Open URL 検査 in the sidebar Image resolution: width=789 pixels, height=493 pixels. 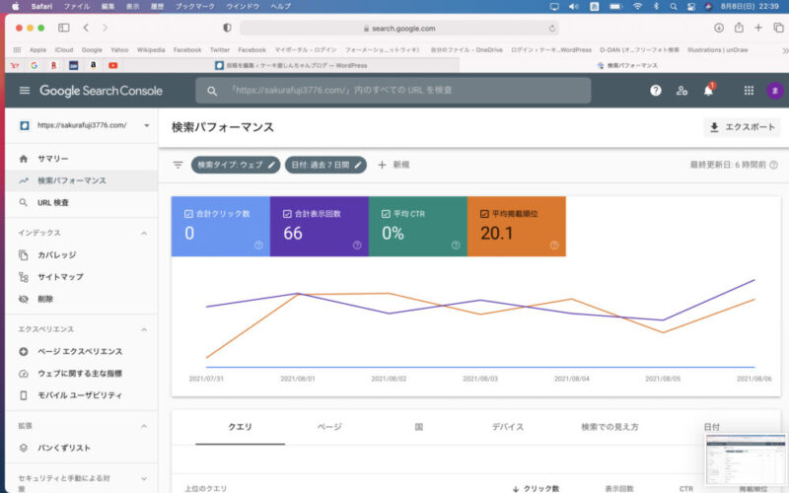point(82,203)
